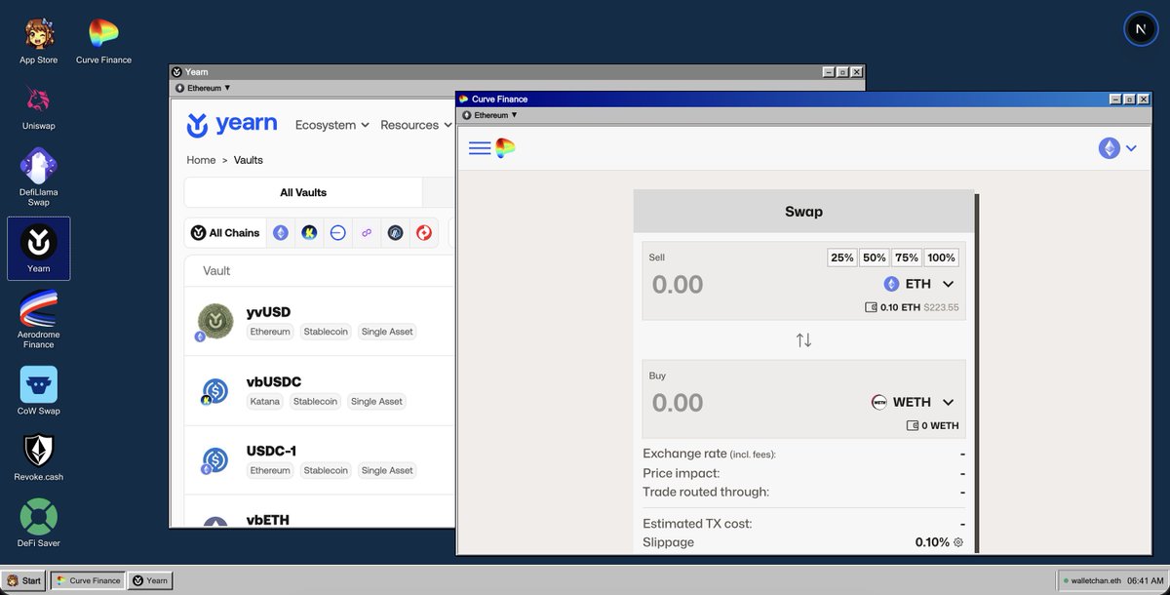1170x595 pixels.
Task: Filter vaults by Arbitrum chain icon
Action: [x=395, y=233]
